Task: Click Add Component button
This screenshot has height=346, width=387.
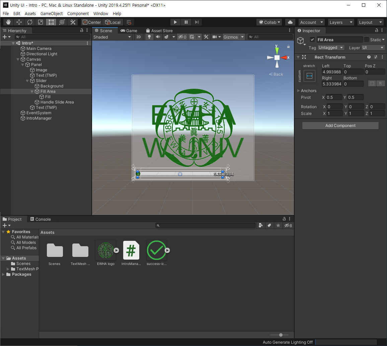Action: point(340,126)
